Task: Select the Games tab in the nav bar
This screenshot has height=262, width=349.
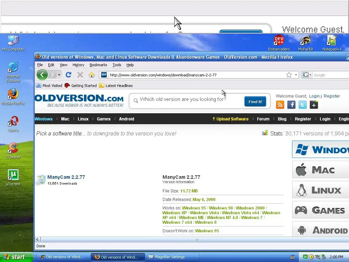Action: tap(104, 119)
